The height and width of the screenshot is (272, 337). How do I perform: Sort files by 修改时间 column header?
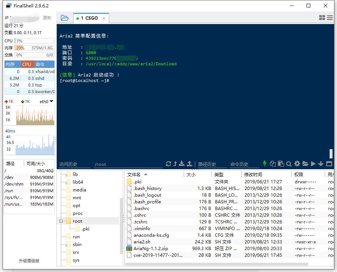point(266,174)
